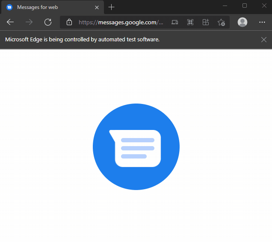Open Settings and more menu
The image size is (272, 242).
262,22
